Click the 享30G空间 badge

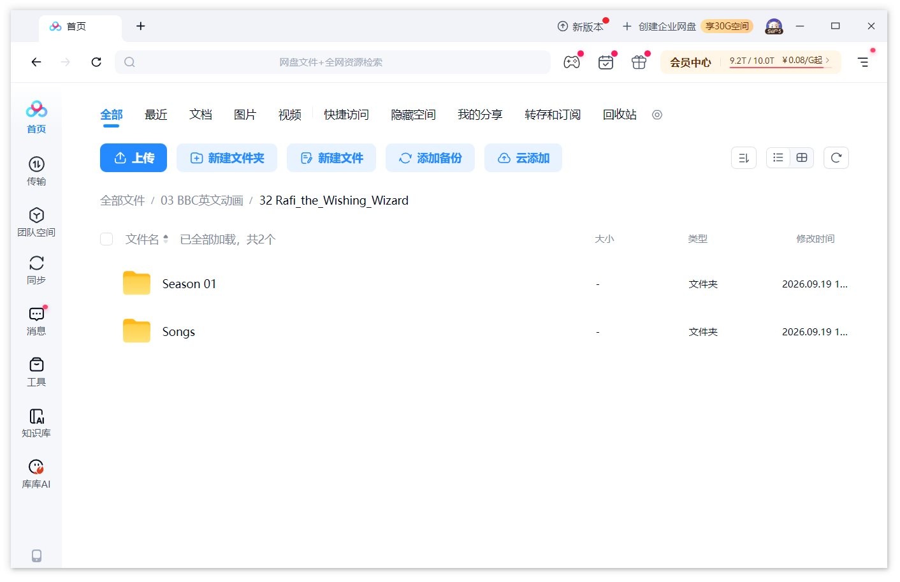coord(727,26)
